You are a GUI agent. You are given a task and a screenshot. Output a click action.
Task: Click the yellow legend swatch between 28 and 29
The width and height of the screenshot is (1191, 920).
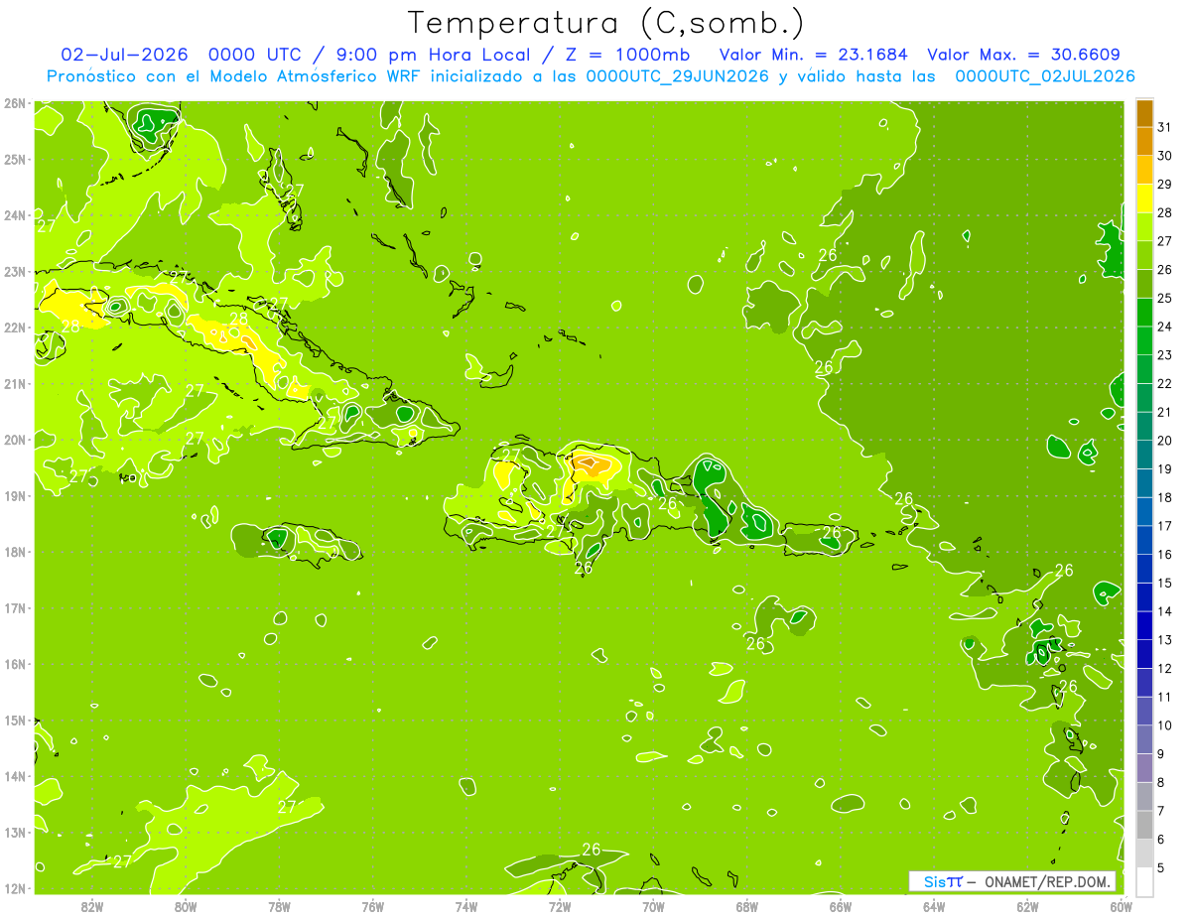[1144, 198]
